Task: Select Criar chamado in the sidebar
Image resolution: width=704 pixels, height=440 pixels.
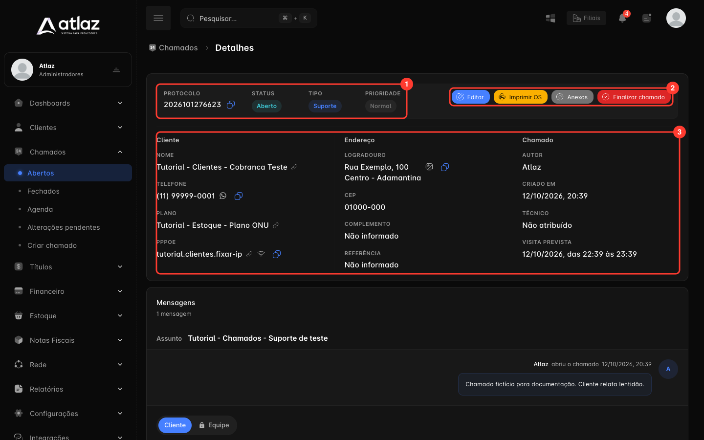Action: (x=68, y=245)
